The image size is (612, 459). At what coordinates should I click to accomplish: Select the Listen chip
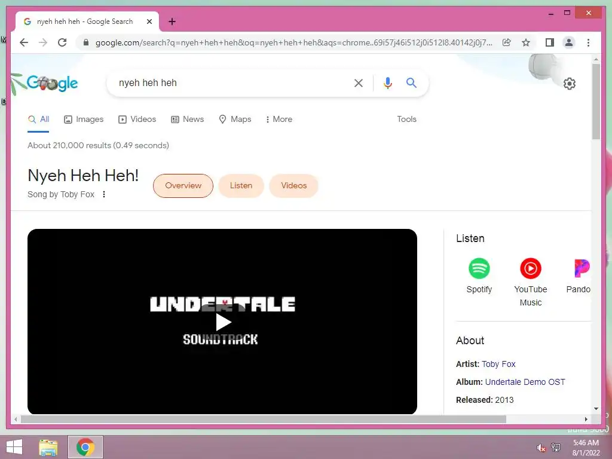click(241, 186)
